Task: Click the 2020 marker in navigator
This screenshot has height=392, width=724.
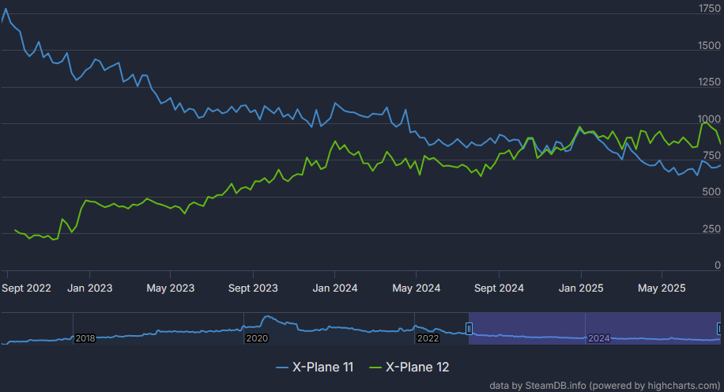Action: pos(257,338)
